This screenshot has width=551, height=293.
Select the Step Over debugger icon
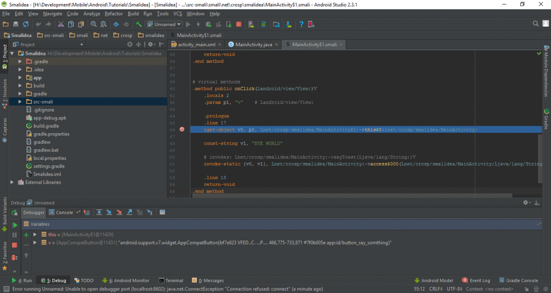(x=99, y=212)
